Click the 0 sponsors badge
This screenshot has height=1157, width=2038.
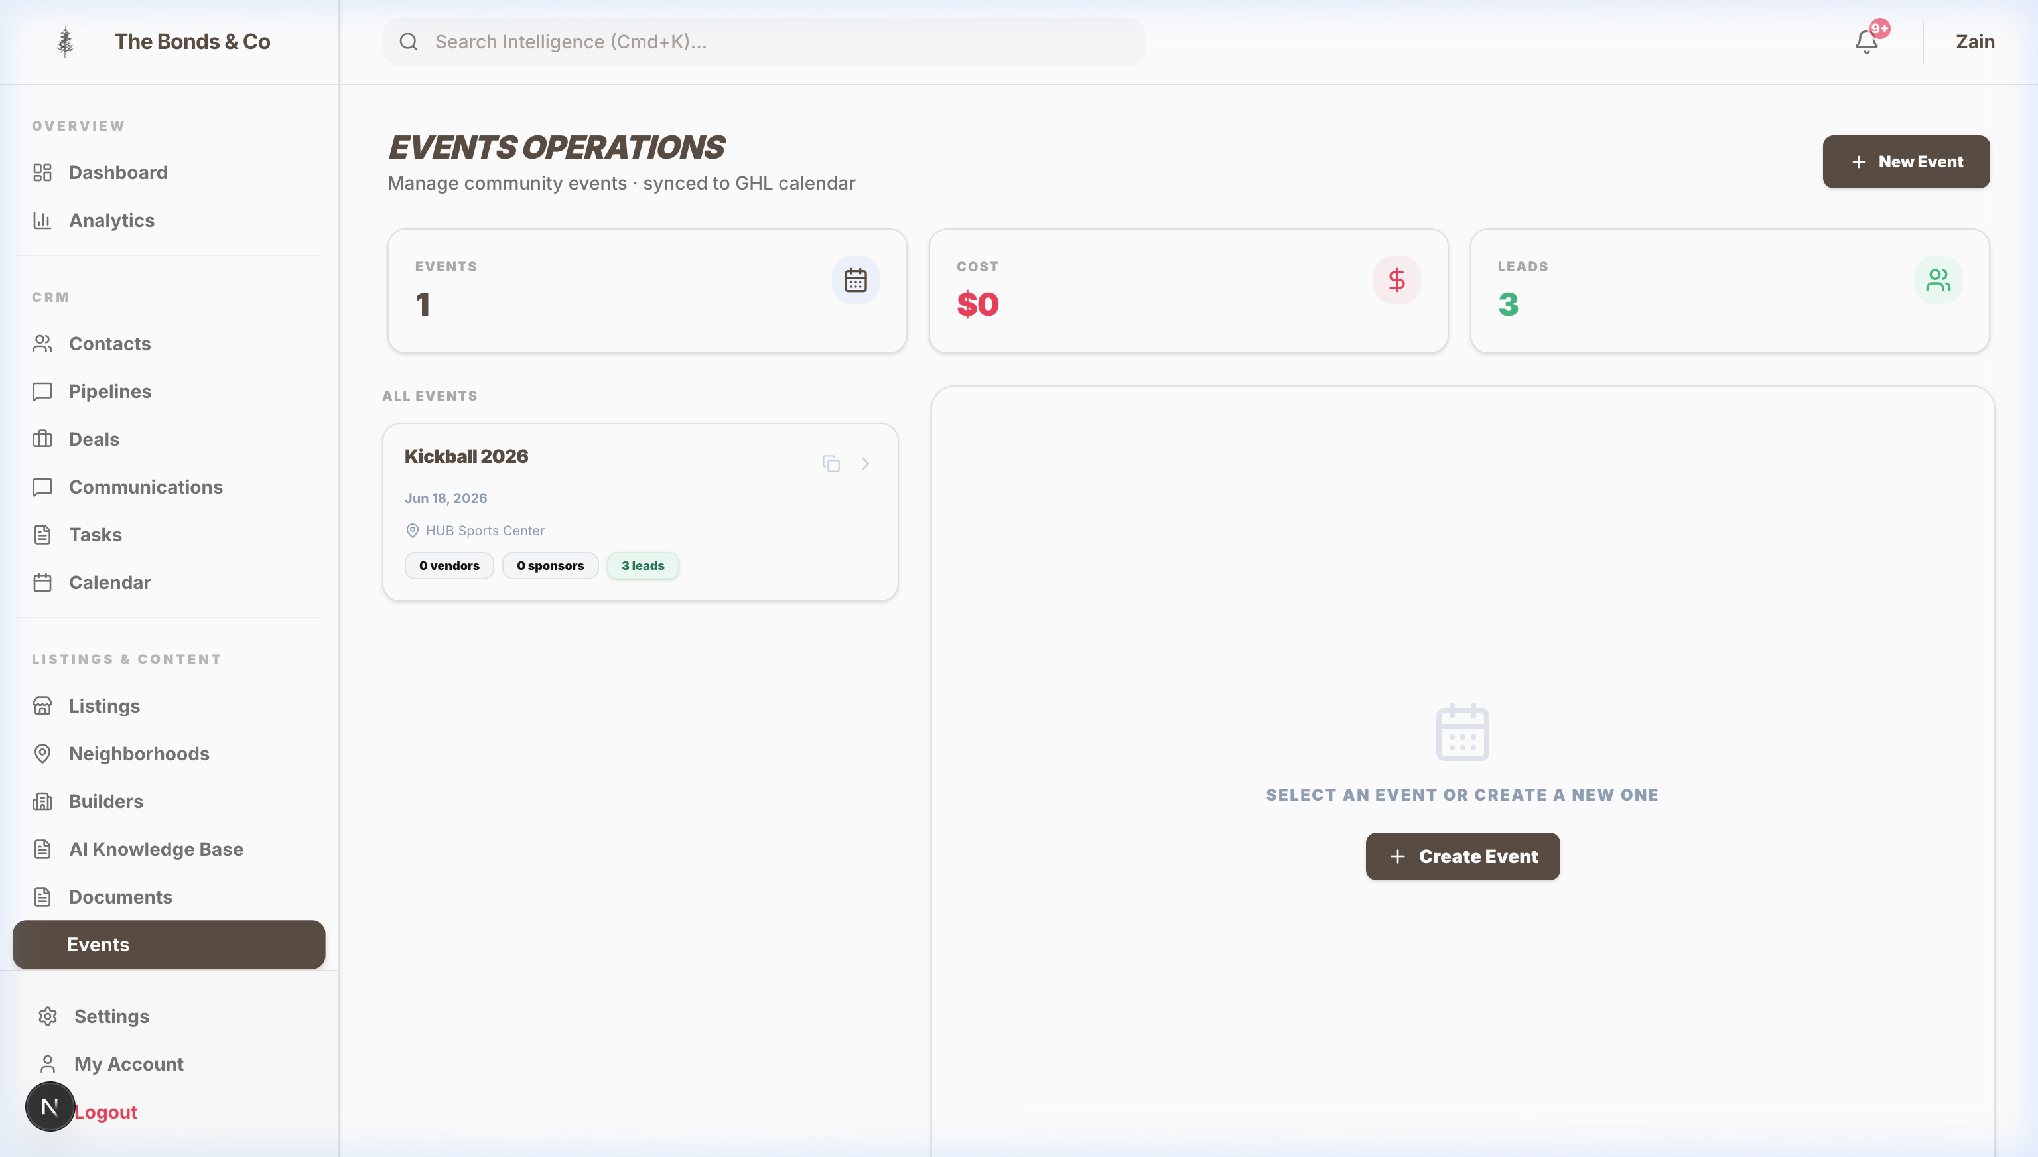550,565
